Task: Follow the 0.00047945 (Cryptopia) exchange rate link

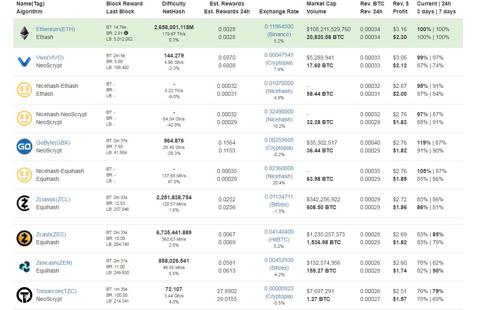Action: coord(279,59)
